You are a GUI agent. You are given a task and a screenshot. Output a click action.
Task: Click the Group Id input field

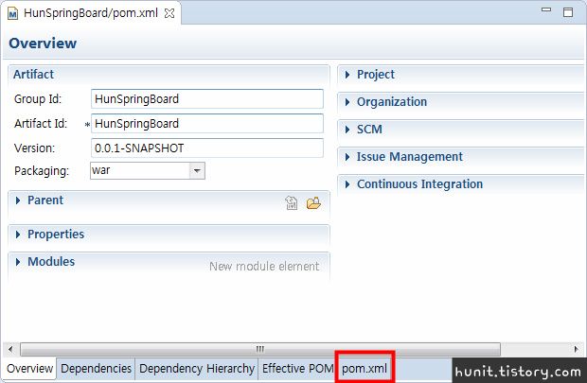point(207,99)
